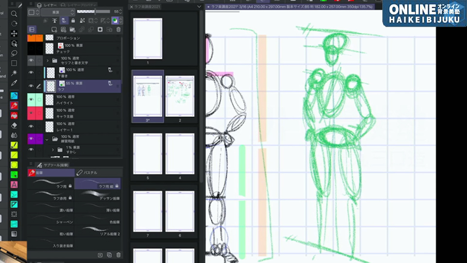The image size is (467, 263).
Task: Expand the セリフと書き文字 layer folder
Action: click(x=47, y=61)
